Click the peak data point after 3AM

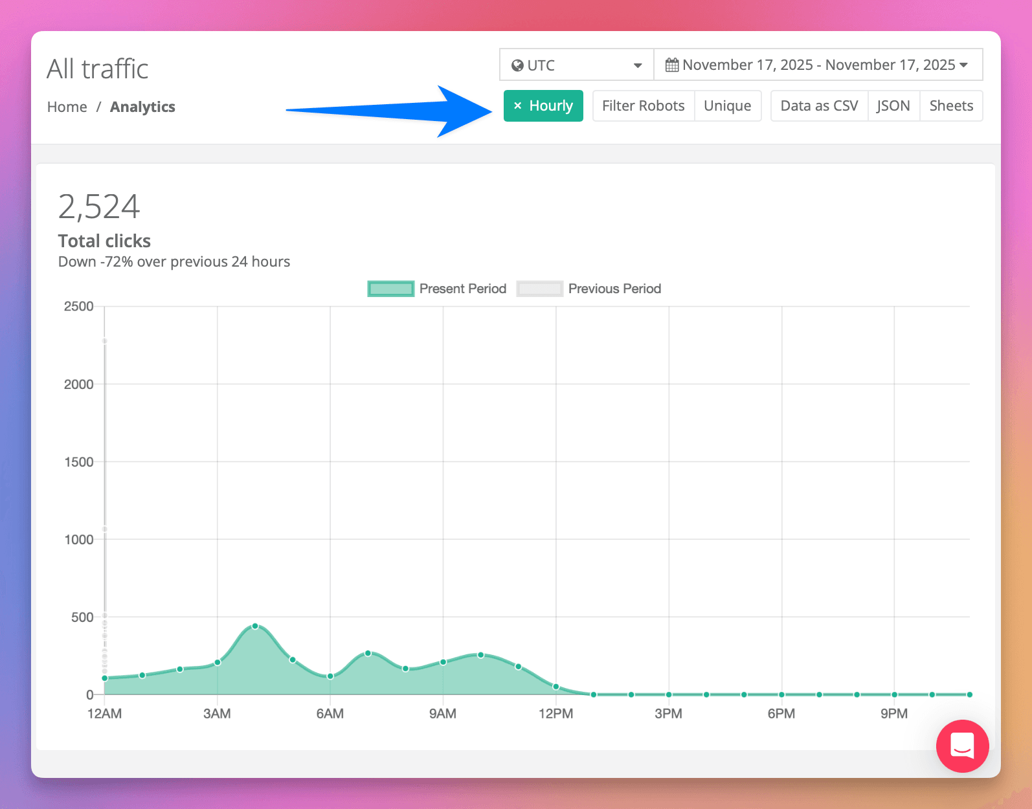255,626
